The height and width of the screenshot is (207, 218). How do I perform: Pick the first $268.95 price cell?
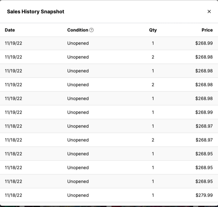204,154
